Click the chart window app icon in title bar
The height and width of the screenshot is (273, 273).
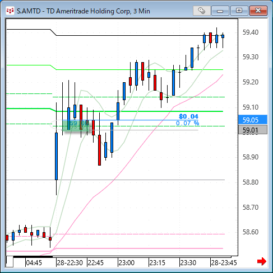[10, 11]
